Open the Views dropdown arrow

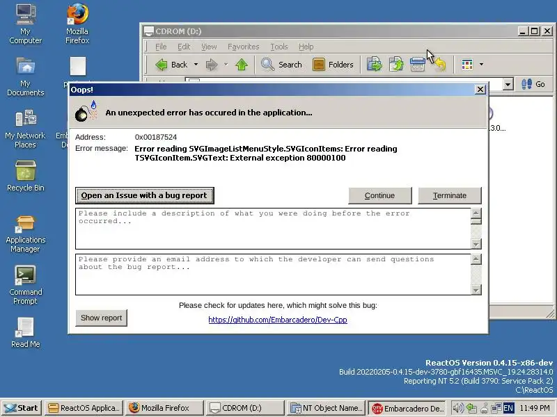481,65
